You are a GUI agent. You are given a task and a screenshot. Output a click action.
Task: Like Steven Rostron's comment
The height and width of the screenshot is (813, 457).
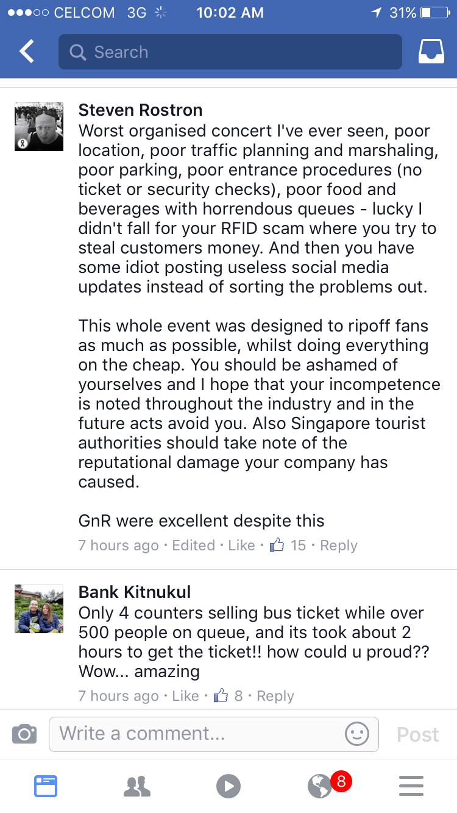[241, 545]
